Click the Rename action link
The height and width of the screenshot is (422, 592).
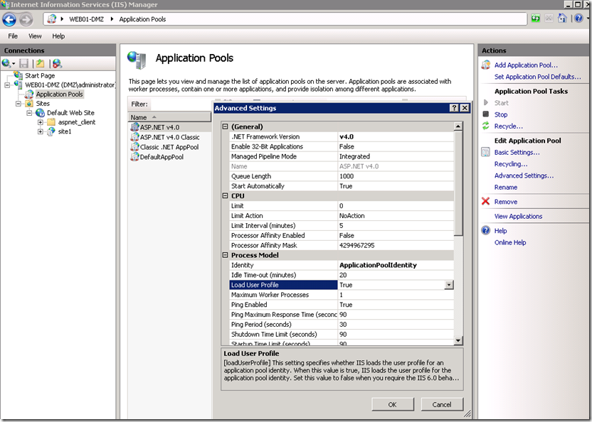(x=506, y=187)
